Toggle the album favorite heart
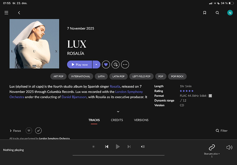This screenshot has width=237, height=165. (106, 64)
